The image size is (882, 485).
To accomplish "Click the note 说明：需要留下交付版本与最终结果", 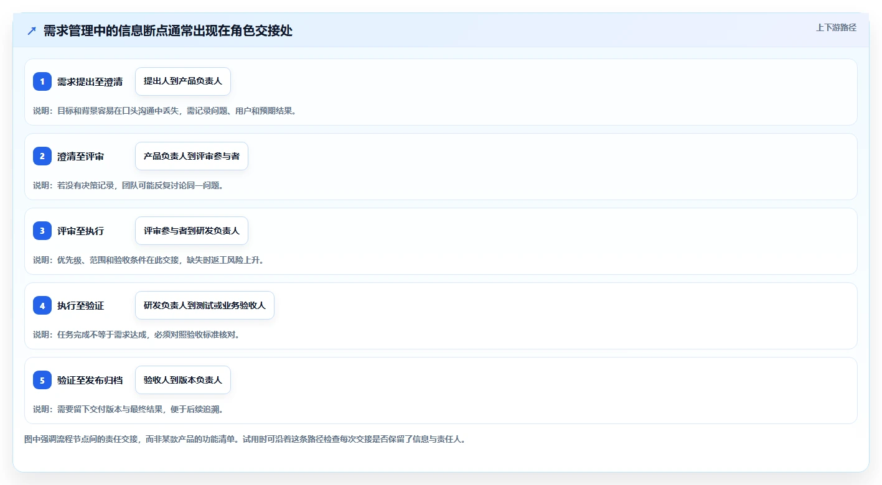I will click(128, 409).
